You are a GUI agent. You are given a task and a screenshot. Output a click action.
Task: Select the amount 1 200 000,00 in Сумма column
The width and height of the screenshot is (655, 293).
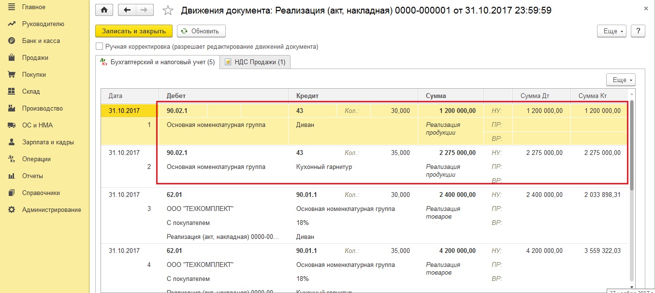coord(457,111)
